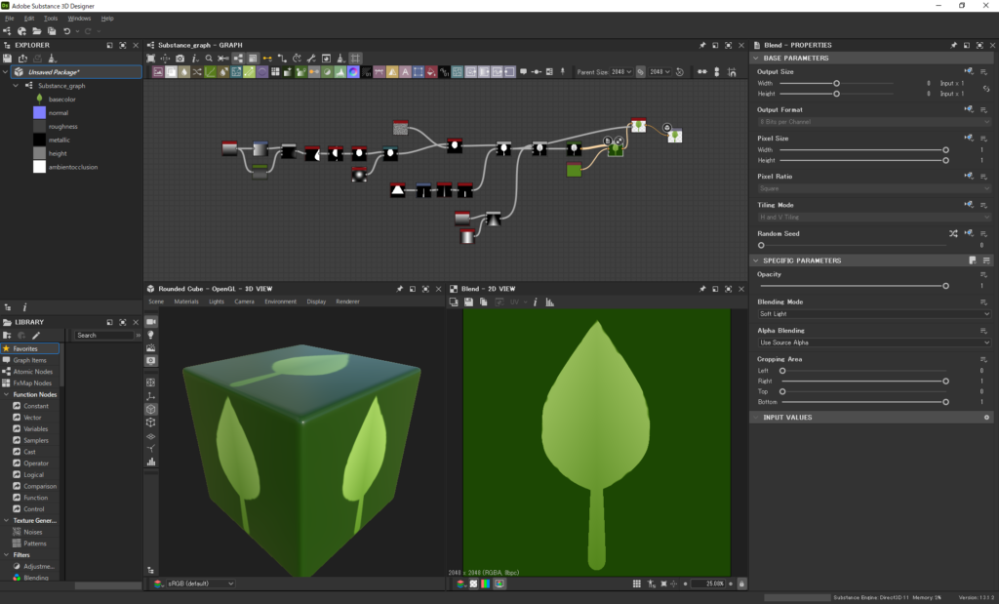
Task: Select Favorites in the Library list
Action: point(30,348)
